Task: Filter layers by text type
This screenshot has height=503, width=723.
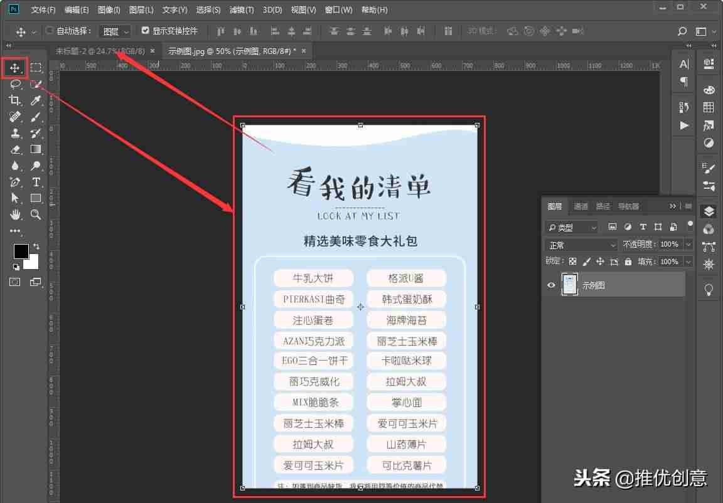Action: [643, 226]
